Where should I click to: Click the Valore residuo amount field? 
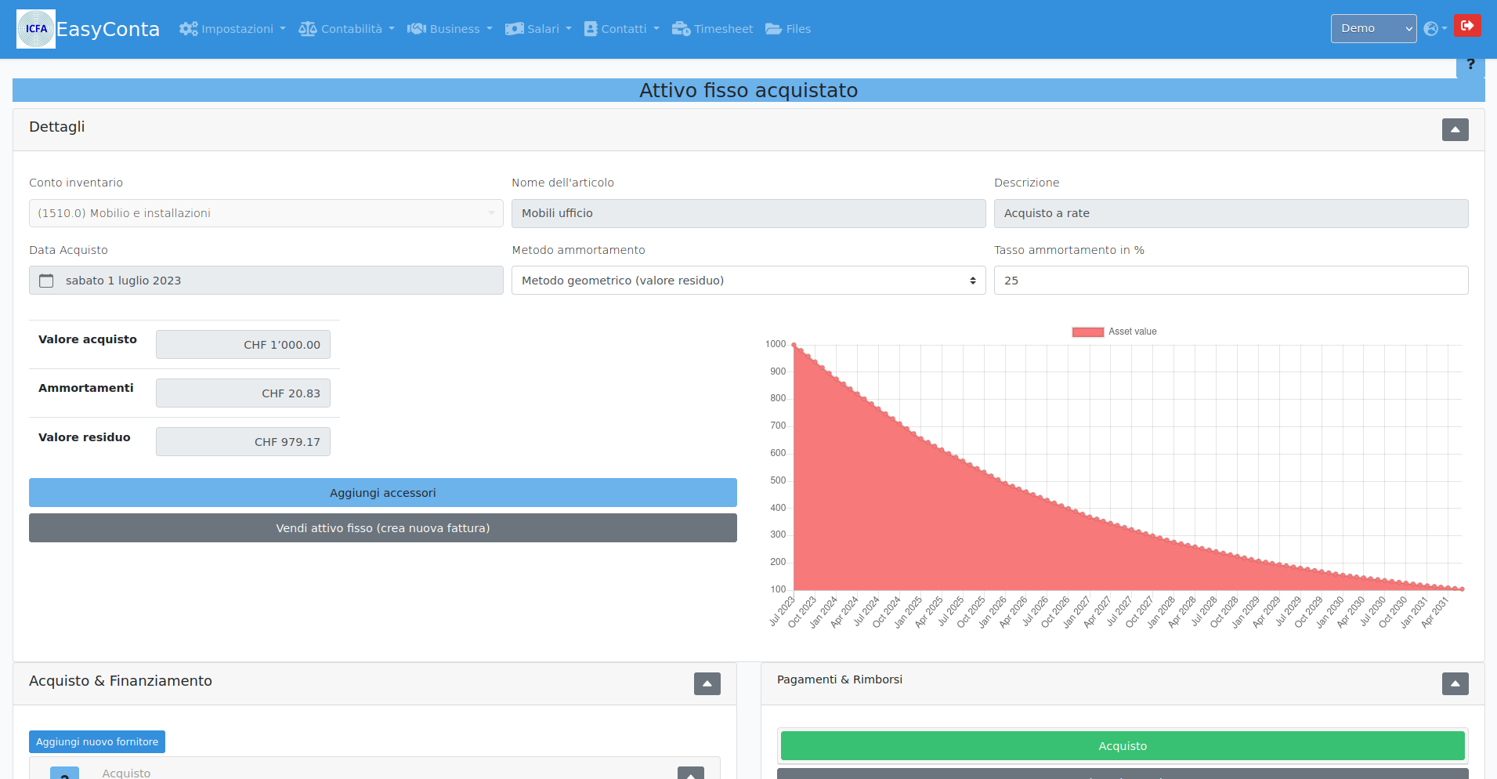(243, 442)
